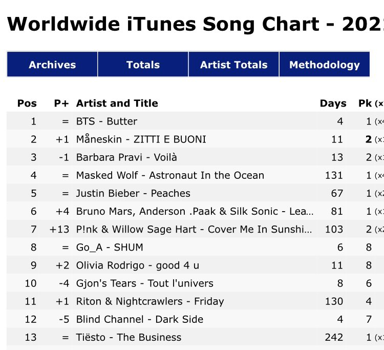Select Go_A - SHUM entry
This screenshot has width=384, height=350.
click(110, 247)
